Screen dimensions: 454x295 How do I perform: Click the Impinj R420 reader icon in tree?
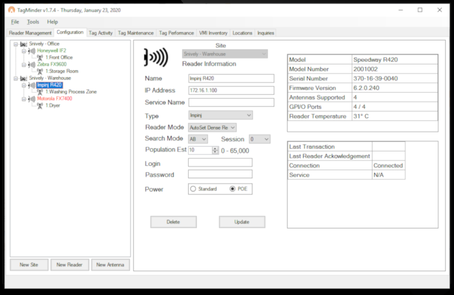point(31,85)
